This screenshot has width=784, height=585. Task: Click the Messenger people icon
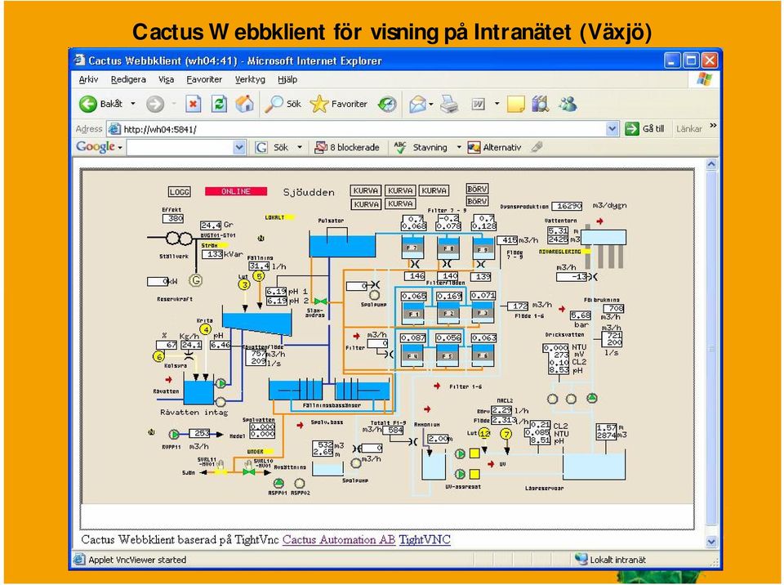[x=568, y=104]
